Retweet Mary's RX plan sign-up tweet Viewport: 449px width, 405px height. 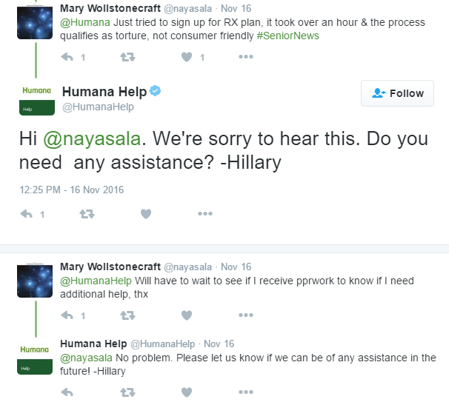click(127, 57)
